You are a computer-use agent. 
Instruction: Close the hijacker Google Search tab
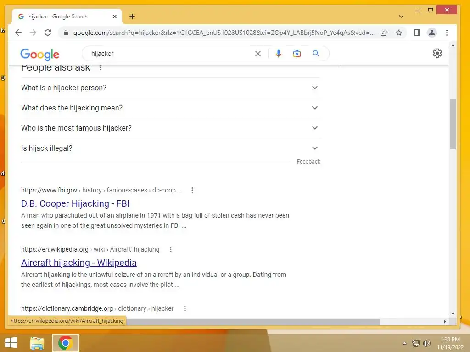click(x=114, y=16)
